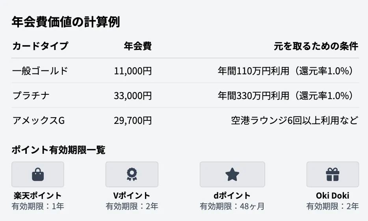Click the 元を取るための条件 column header
368x221 pixels.
(x=316, y=46)
